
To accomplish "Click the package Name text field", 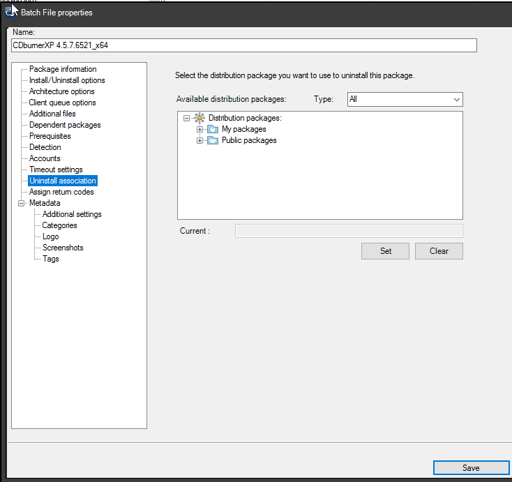I will (243, 45).
